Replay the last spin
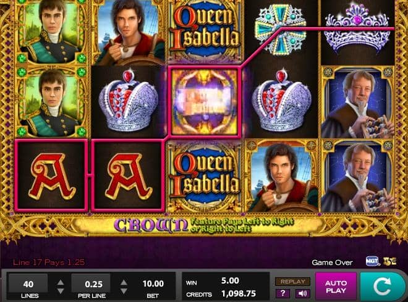This screenshot has width=408, height=302. (x=293, y=282)
